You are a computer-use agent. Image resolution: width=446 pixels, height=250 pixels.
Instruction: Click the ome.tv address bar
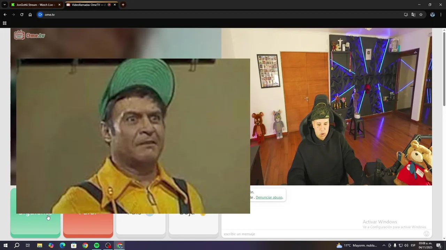tap(223, 15)
